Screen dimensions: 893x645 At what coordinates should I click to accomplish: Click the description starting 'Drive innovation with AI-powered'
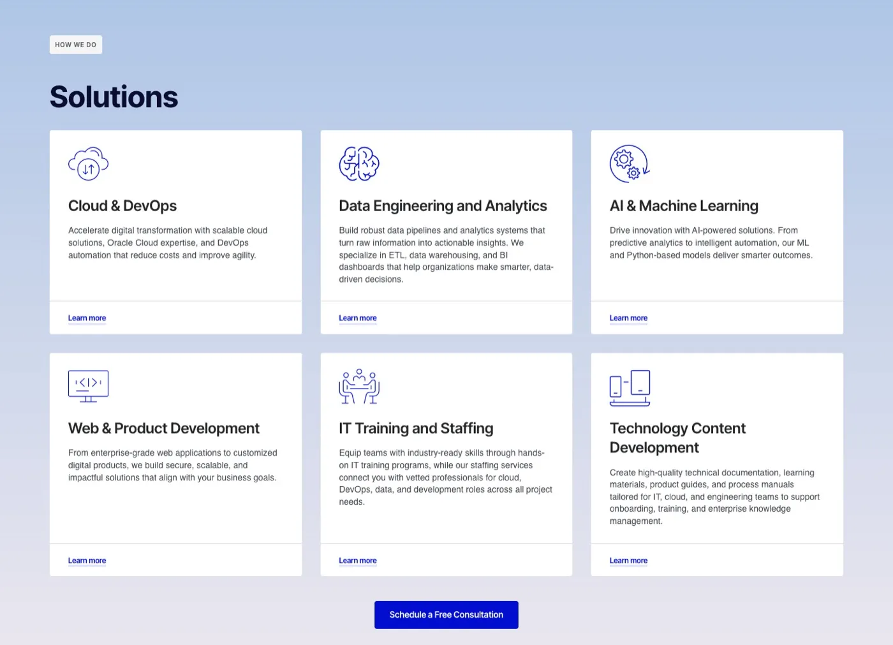711,242
